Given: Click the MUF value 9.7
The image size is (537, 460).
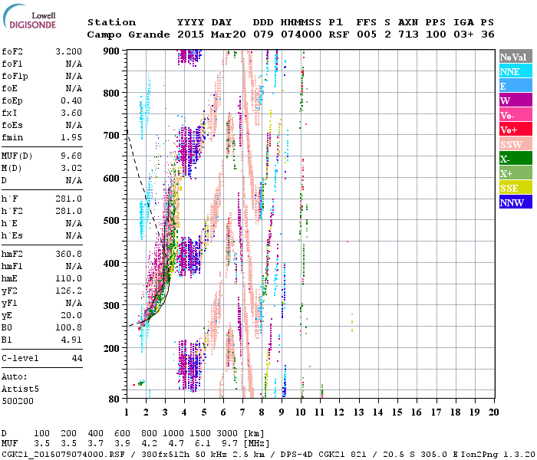Looking at the screenshot, I should pos(230,444).
